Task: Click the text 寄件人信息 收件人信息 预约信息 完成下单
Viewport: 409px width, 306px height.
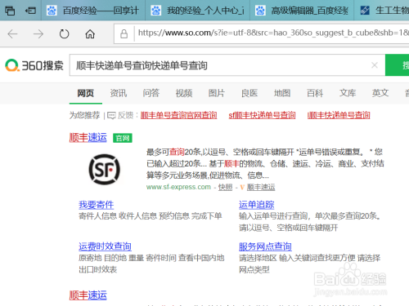Action: click(151, 216)
